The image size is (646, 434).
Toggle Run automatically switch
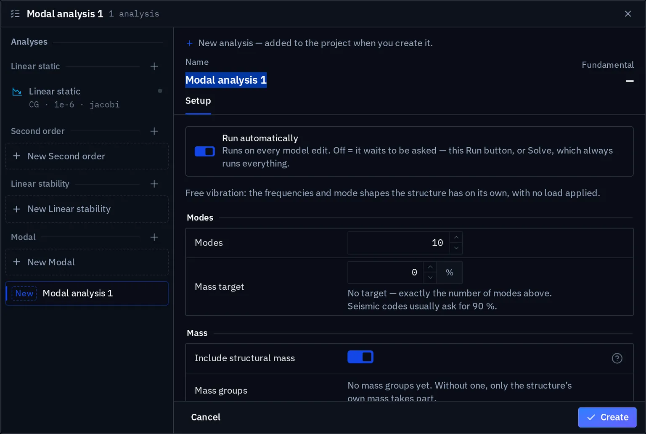tap(205, 151)
